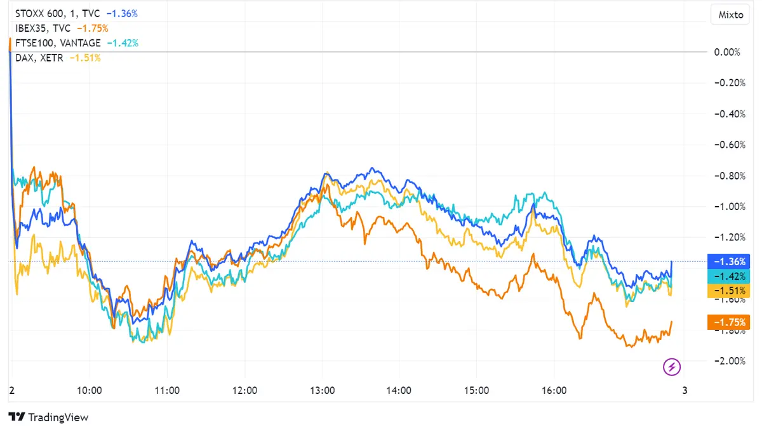Click the 0.00% price axis label

pos(728,53)
